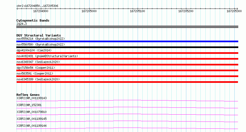
Task: Click XIRP2|NM_001199145 transcript label
Action: tap(32, 119)
